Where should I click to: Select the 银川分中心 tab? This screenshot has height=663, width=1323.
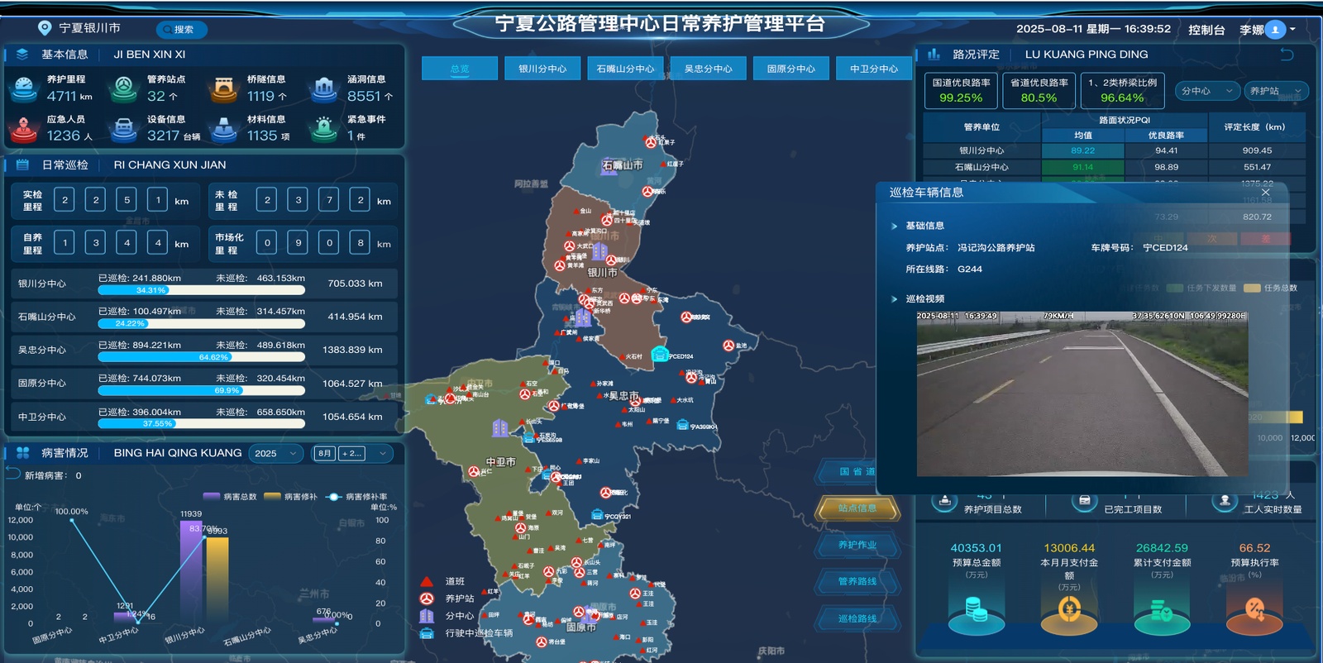[542, 69]
